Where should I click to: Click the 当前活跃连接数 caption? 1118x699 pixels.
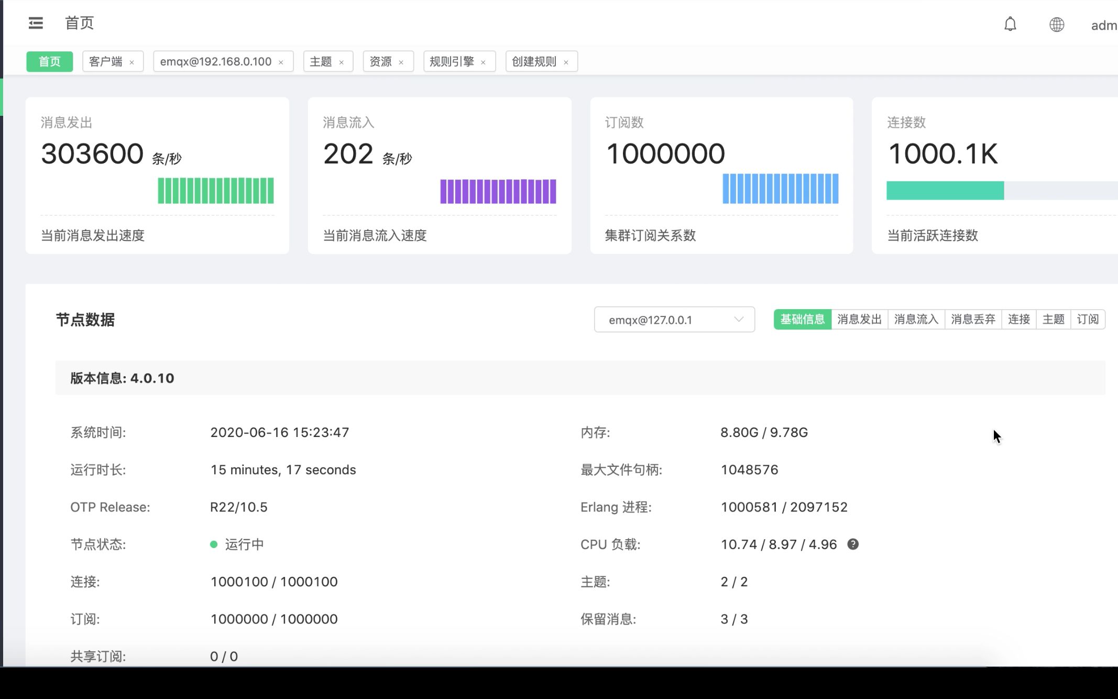point(933,236)
